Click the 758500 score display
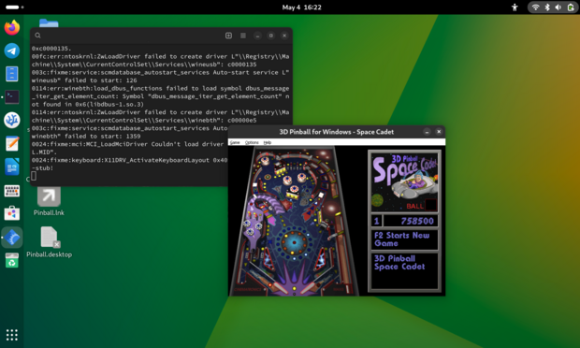The width and height of the screenshot is (580, 348). (x=411, y=221)
